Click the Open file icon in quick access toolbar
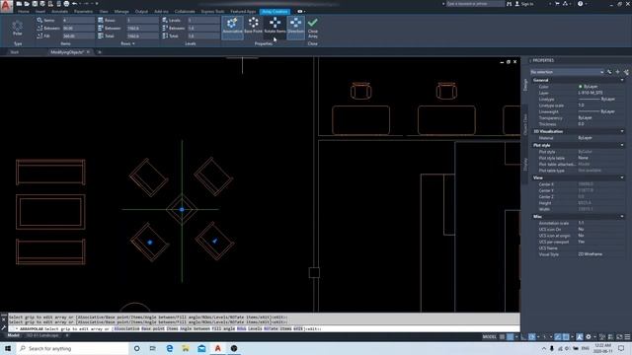Image resolution: width=632 pixels, height=355 pixels. pyautogui.click(x=27, y=4)
